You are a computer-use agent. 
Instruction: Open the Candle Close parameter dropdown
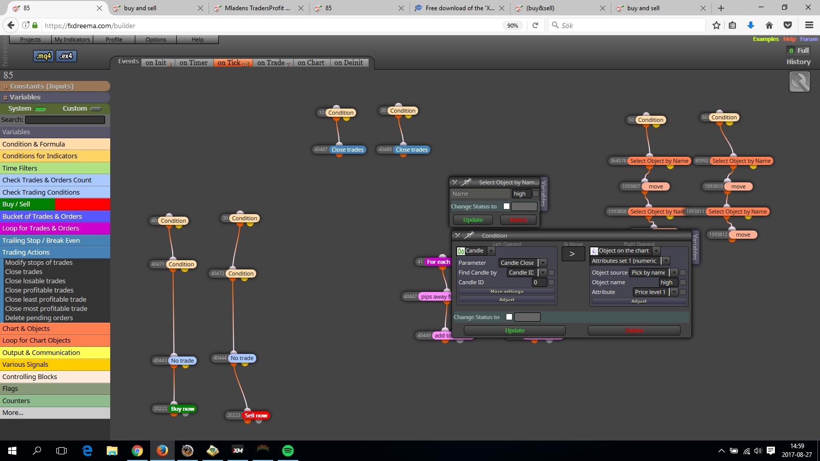tap(543, 263)
